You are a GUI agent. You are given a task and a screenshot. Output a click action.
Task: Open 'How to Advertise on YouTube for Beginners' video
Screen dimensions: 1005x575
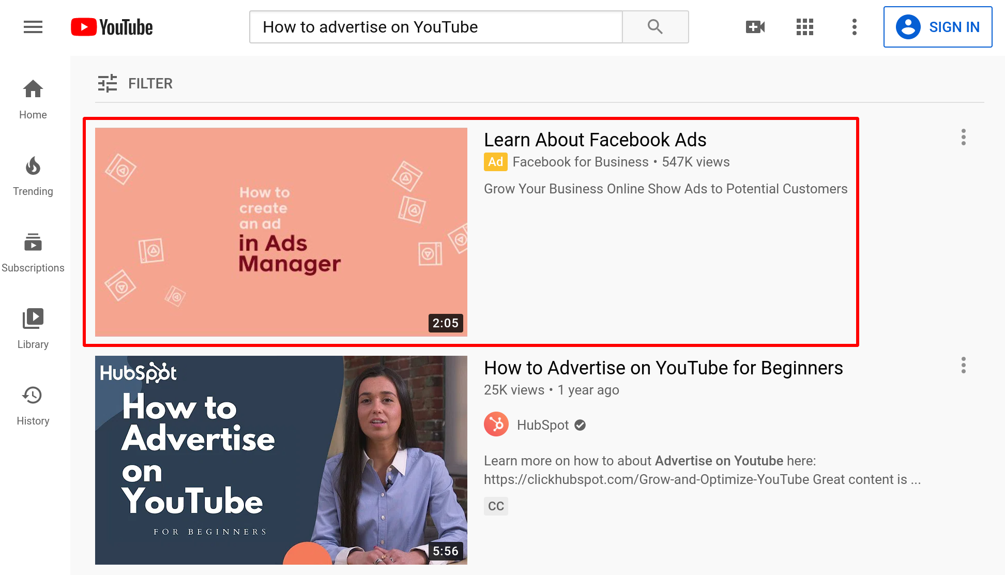(663, 368)
